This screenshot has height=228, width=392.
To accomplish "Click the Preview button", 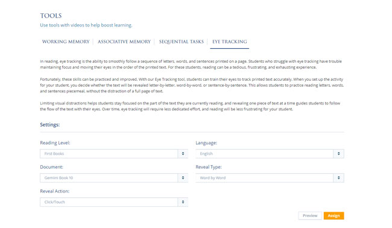I will [x=310, y=215].
